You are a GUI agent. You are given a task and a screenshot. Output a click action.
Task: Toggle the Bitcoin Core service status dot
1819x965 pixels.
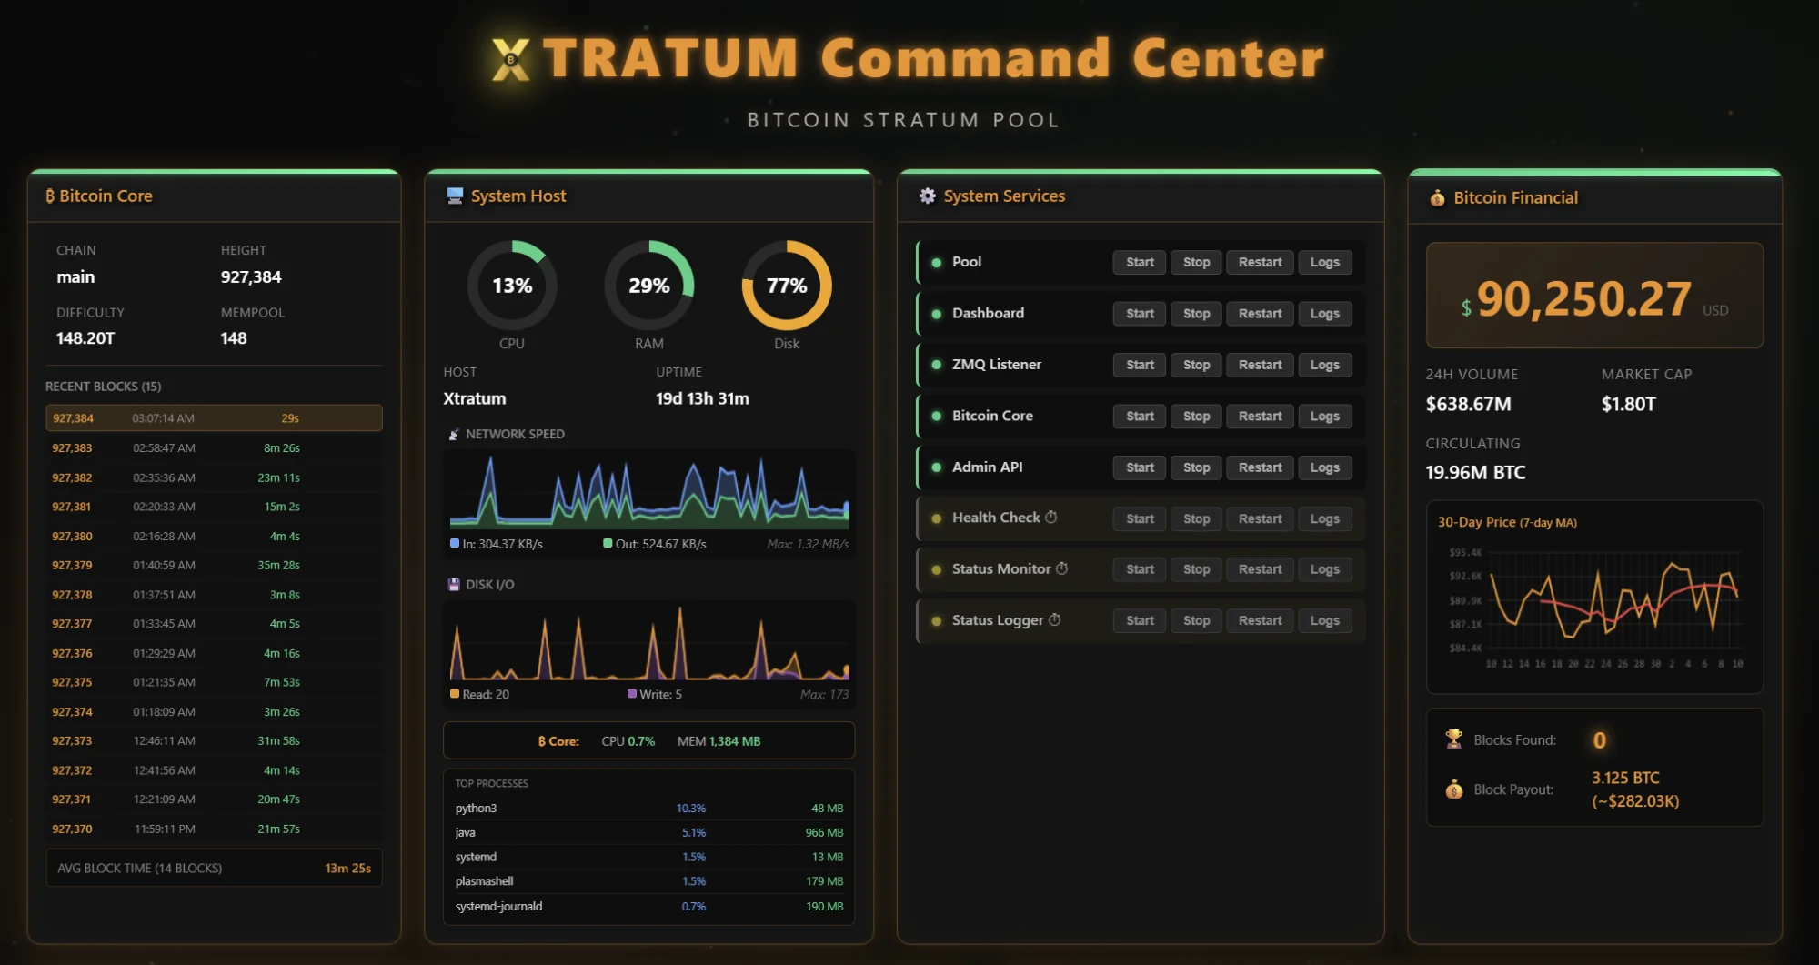coord(937,416)
